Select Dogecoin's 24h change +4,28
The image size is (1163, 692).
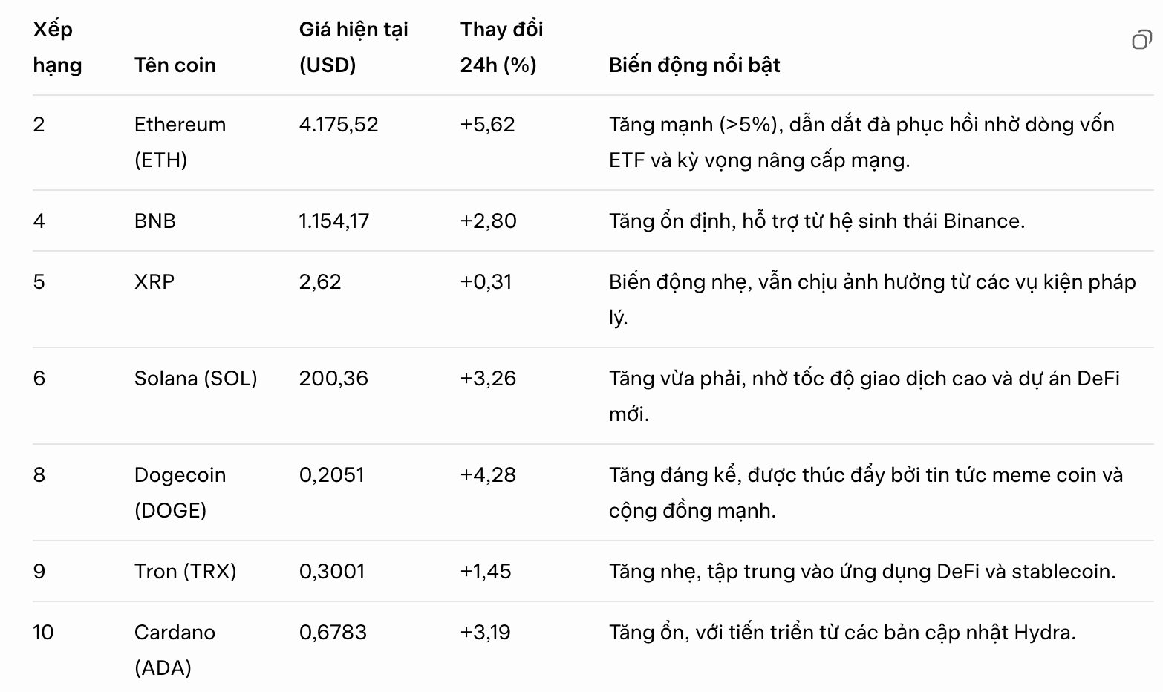[488, 475]
